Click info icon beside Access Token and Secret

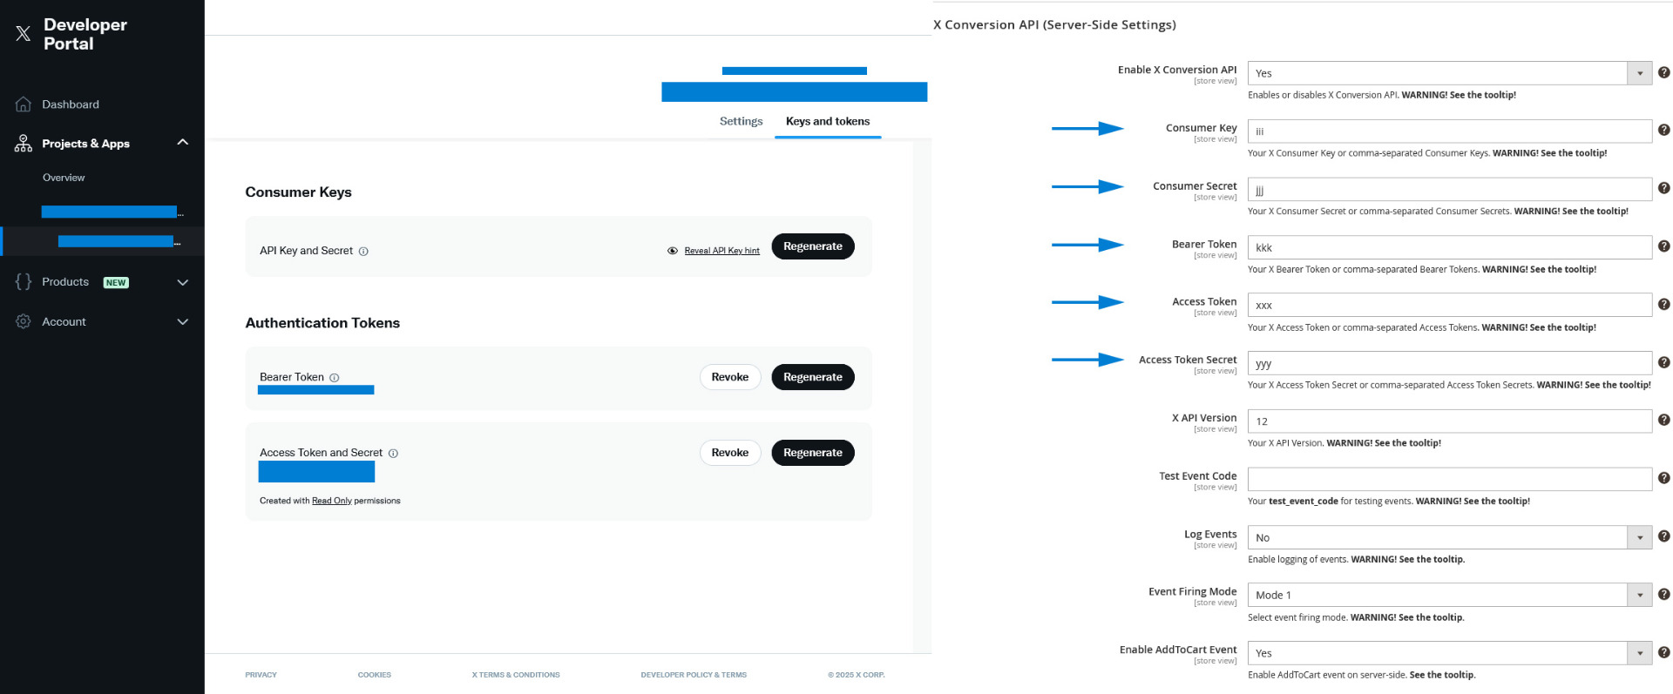[x=393, y=454]
